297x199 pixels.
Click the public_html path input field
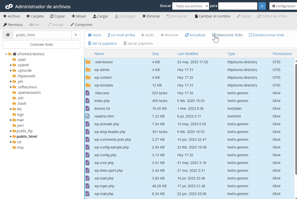pos(42,35)
